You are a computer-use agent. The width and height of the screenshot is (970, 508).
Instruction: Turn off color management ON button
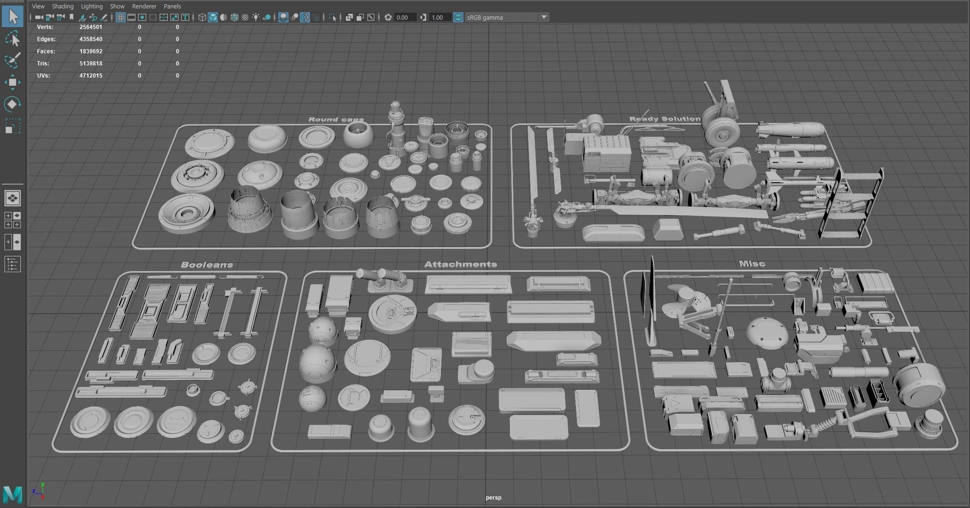(458, 17)
